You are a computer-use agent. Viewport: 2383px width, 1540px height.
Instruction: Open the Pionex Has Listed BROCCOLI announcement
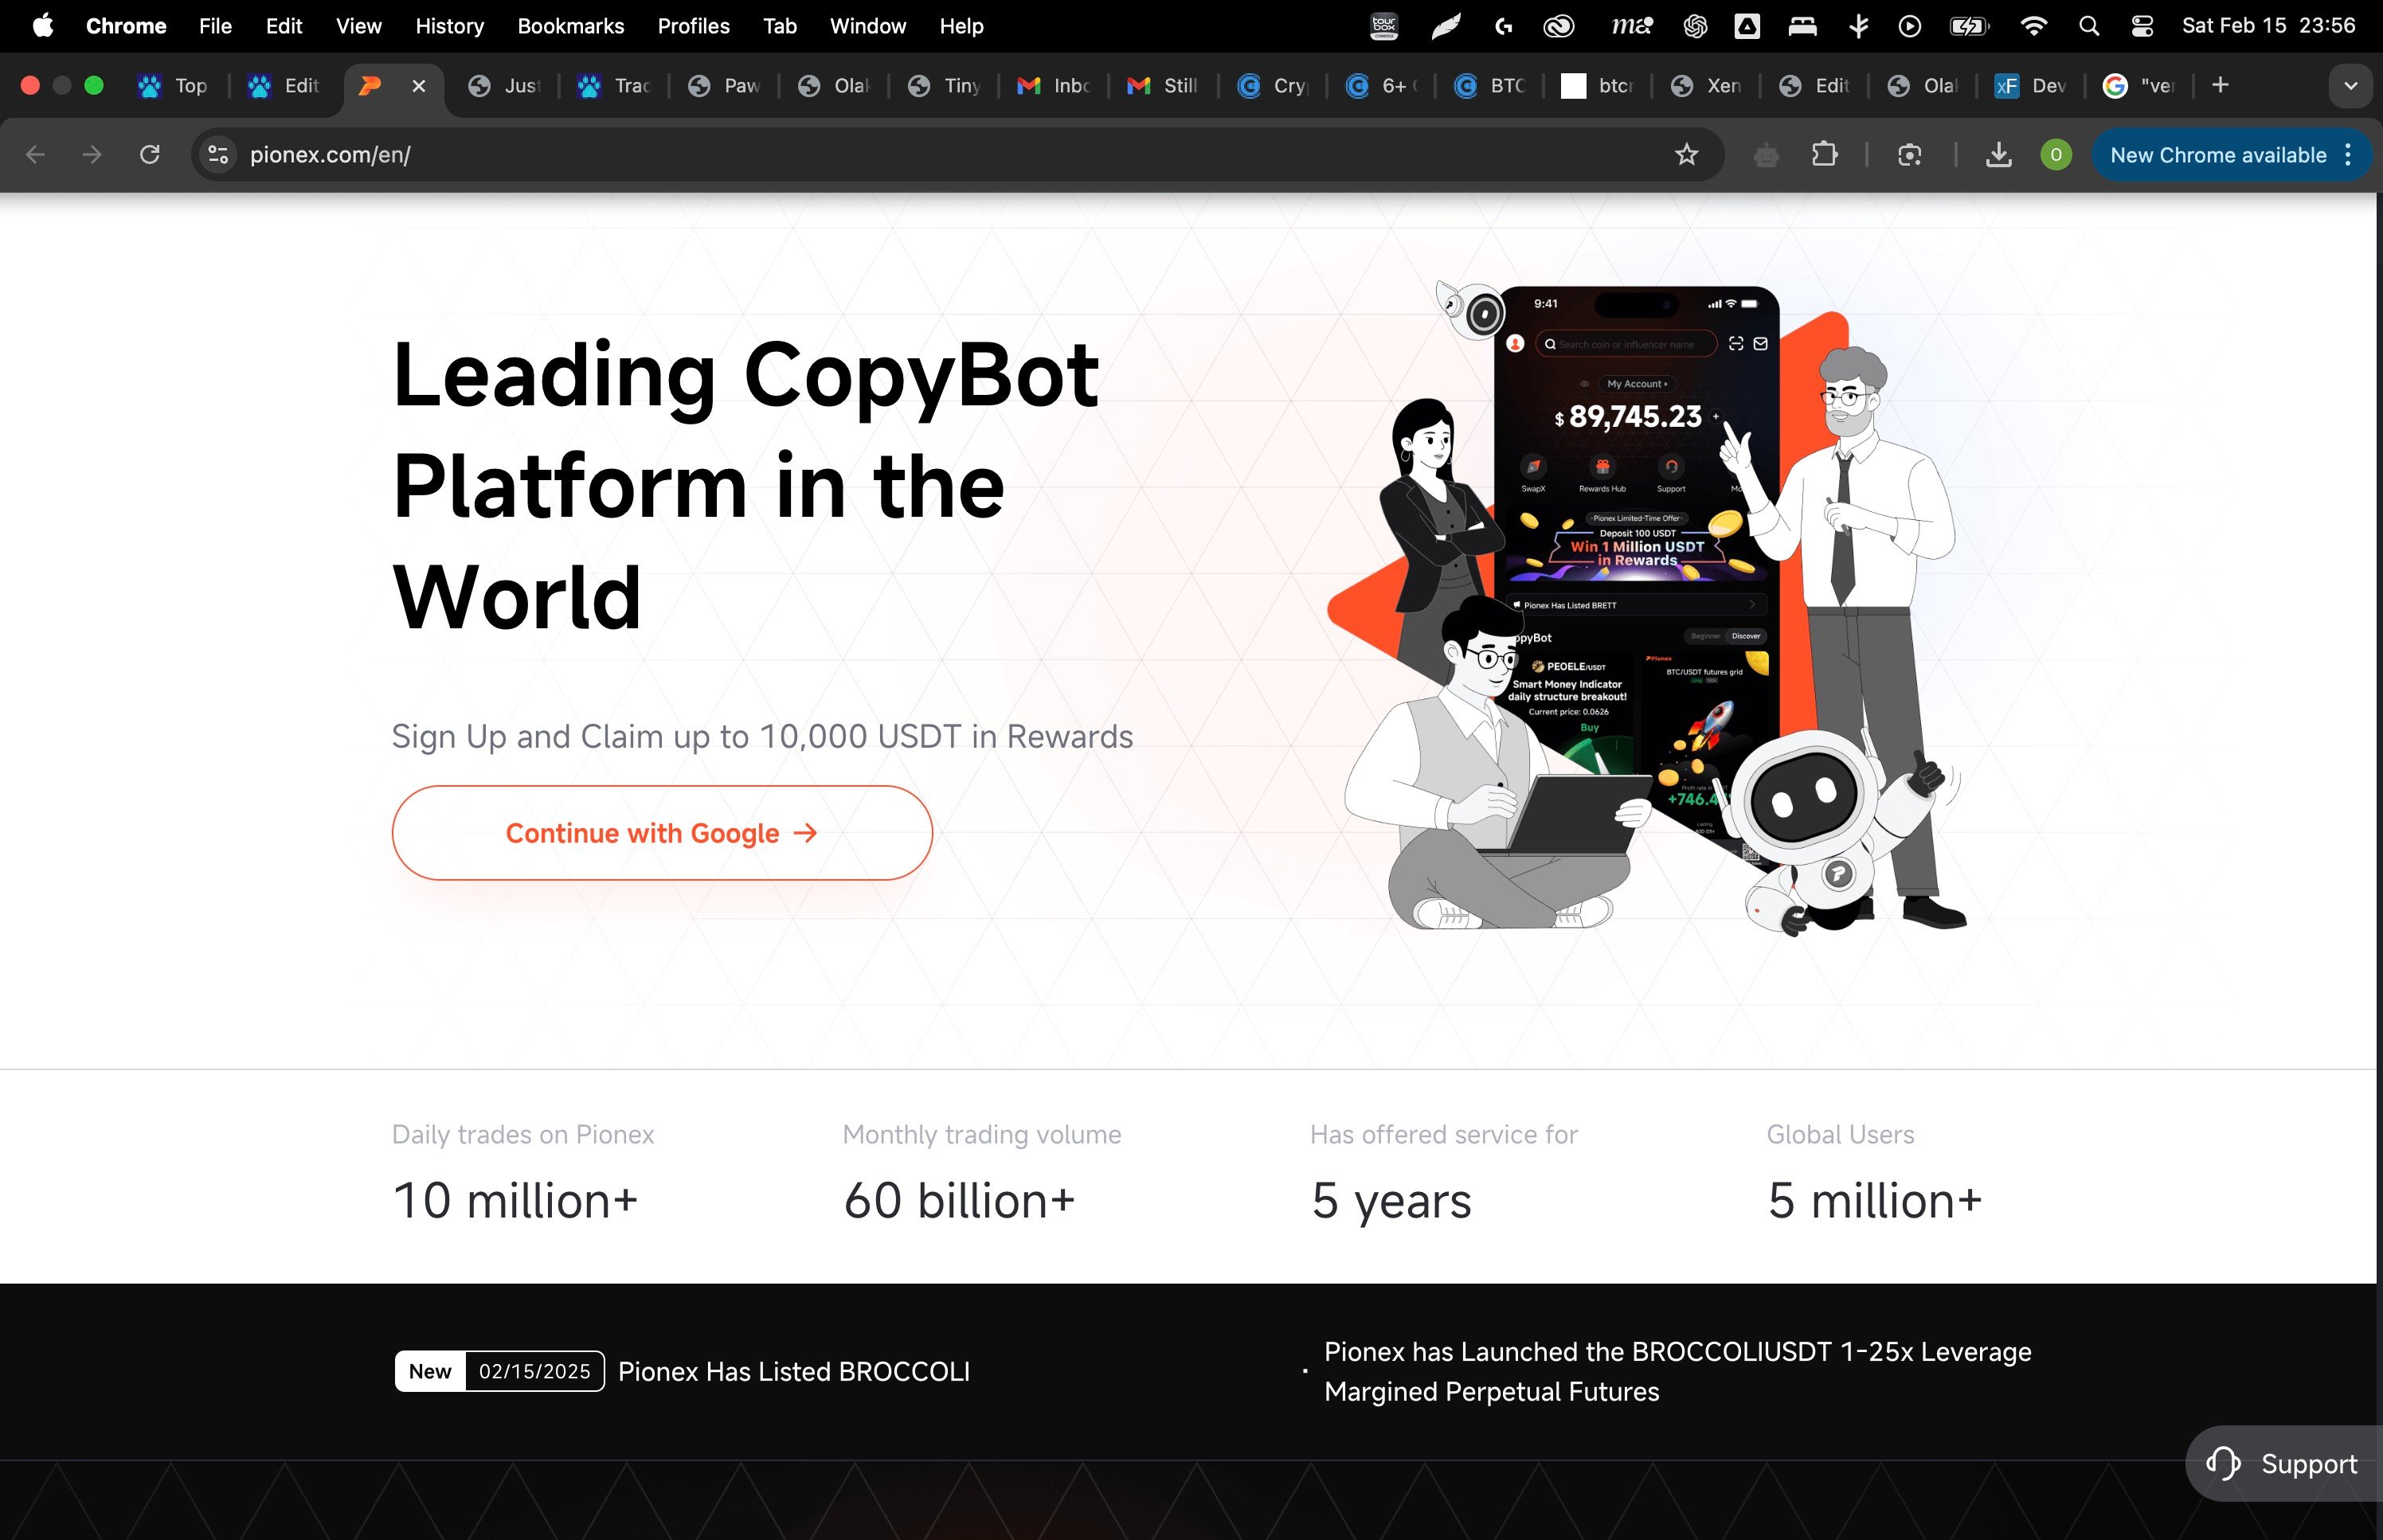793,1371
